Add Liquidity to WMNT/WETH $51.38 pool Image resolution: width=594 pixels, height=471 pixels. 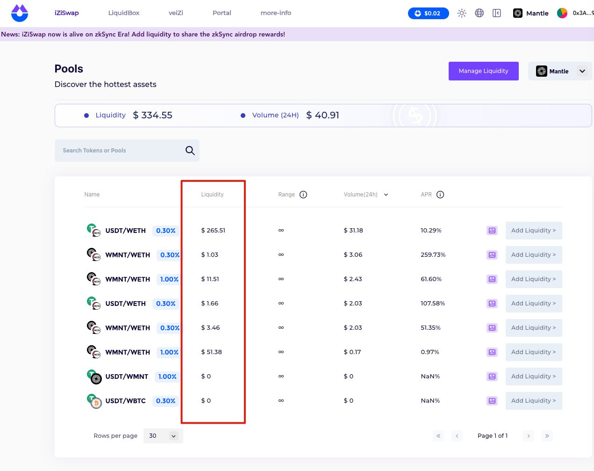(x=534, y=352)
